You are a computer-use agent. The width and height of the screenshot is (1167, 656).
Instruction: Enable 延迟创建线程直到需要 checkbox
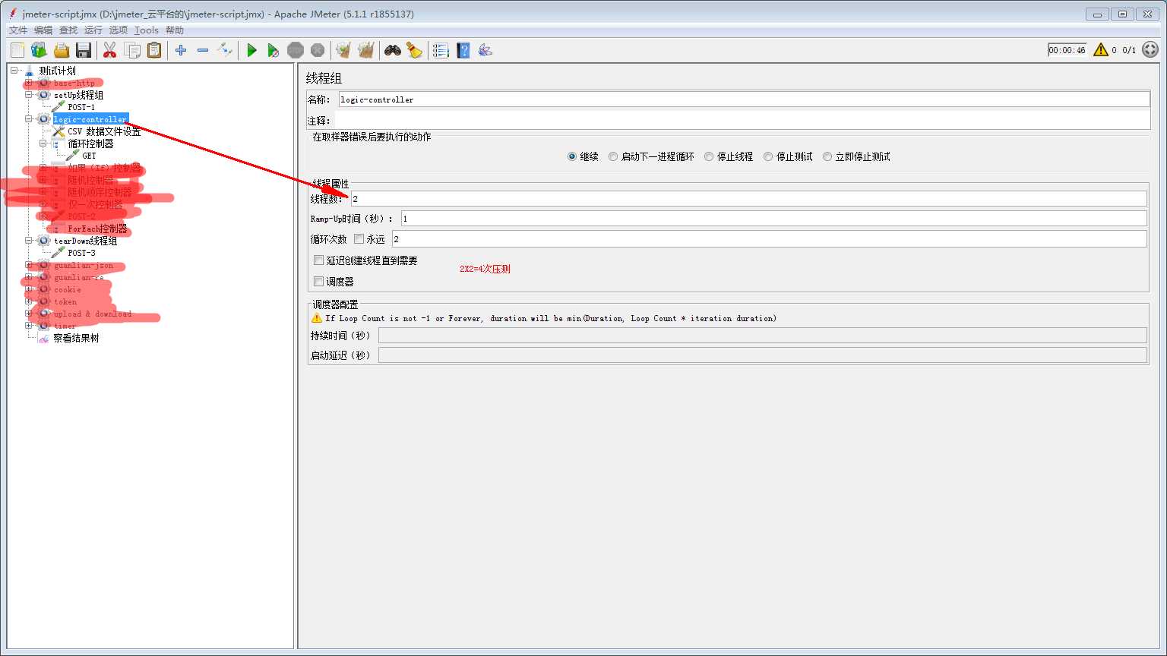319,260
